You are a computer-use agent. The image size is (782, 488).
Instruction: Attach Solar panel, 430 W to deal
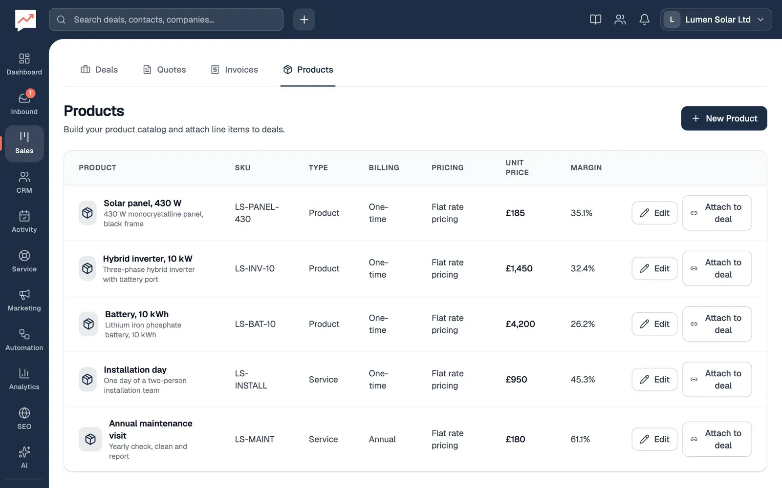717,213
